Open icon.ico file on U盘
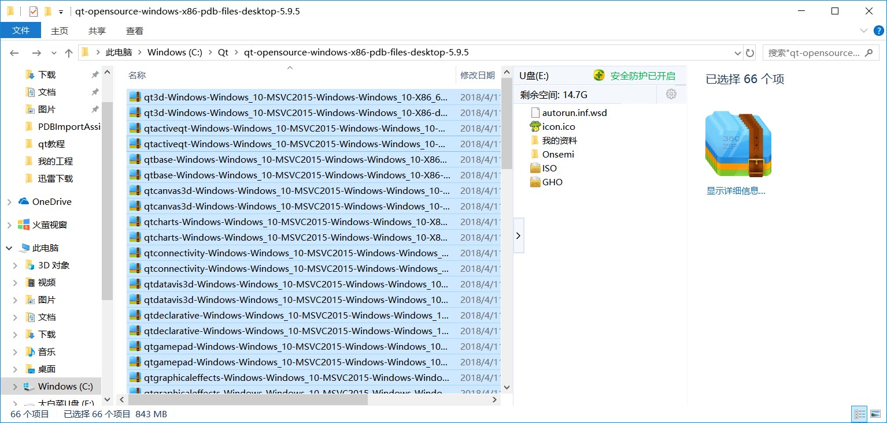The image size is (887, 423). coord(552,127)
